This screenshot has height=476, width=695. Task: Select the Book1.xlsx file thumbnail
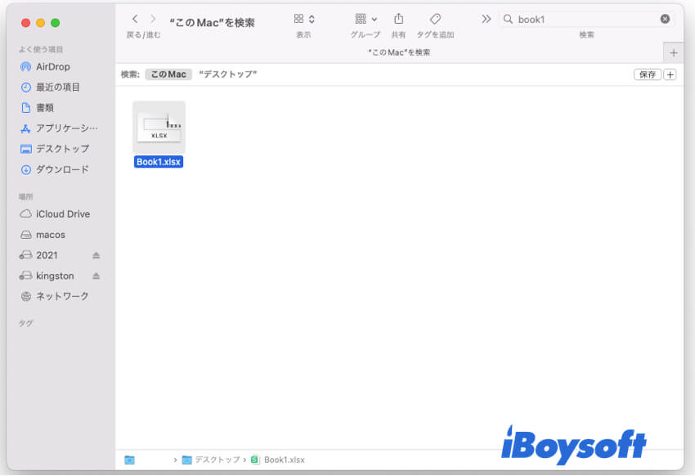[159, 128]
